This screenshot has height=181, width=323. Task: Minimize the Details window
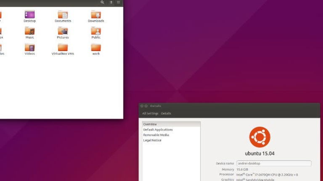pyautogui.click(x=146, y=106)
